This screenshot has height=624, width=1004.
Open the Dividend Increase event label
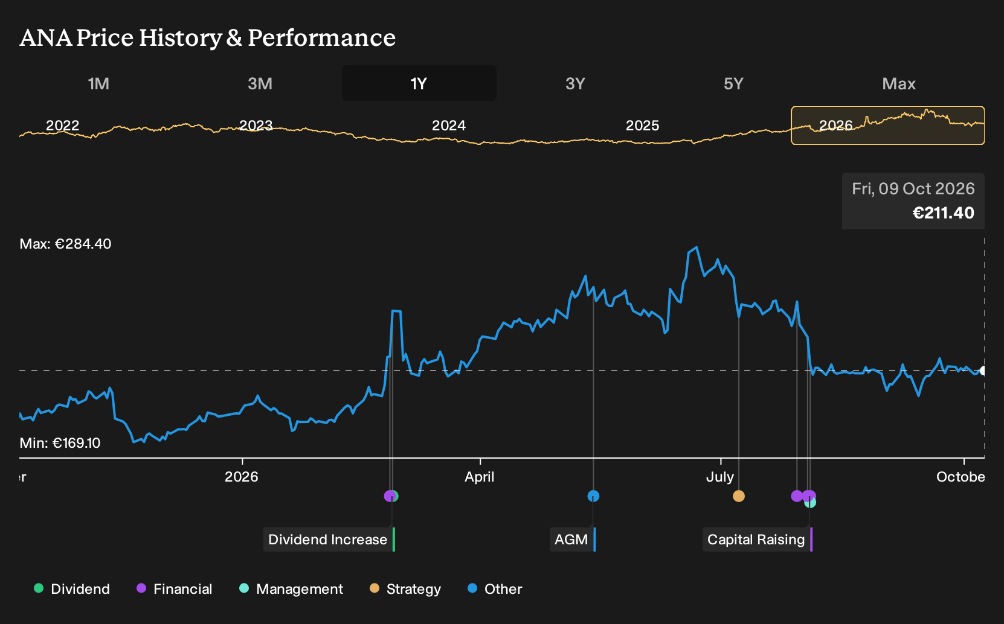(x=329, y=540)
